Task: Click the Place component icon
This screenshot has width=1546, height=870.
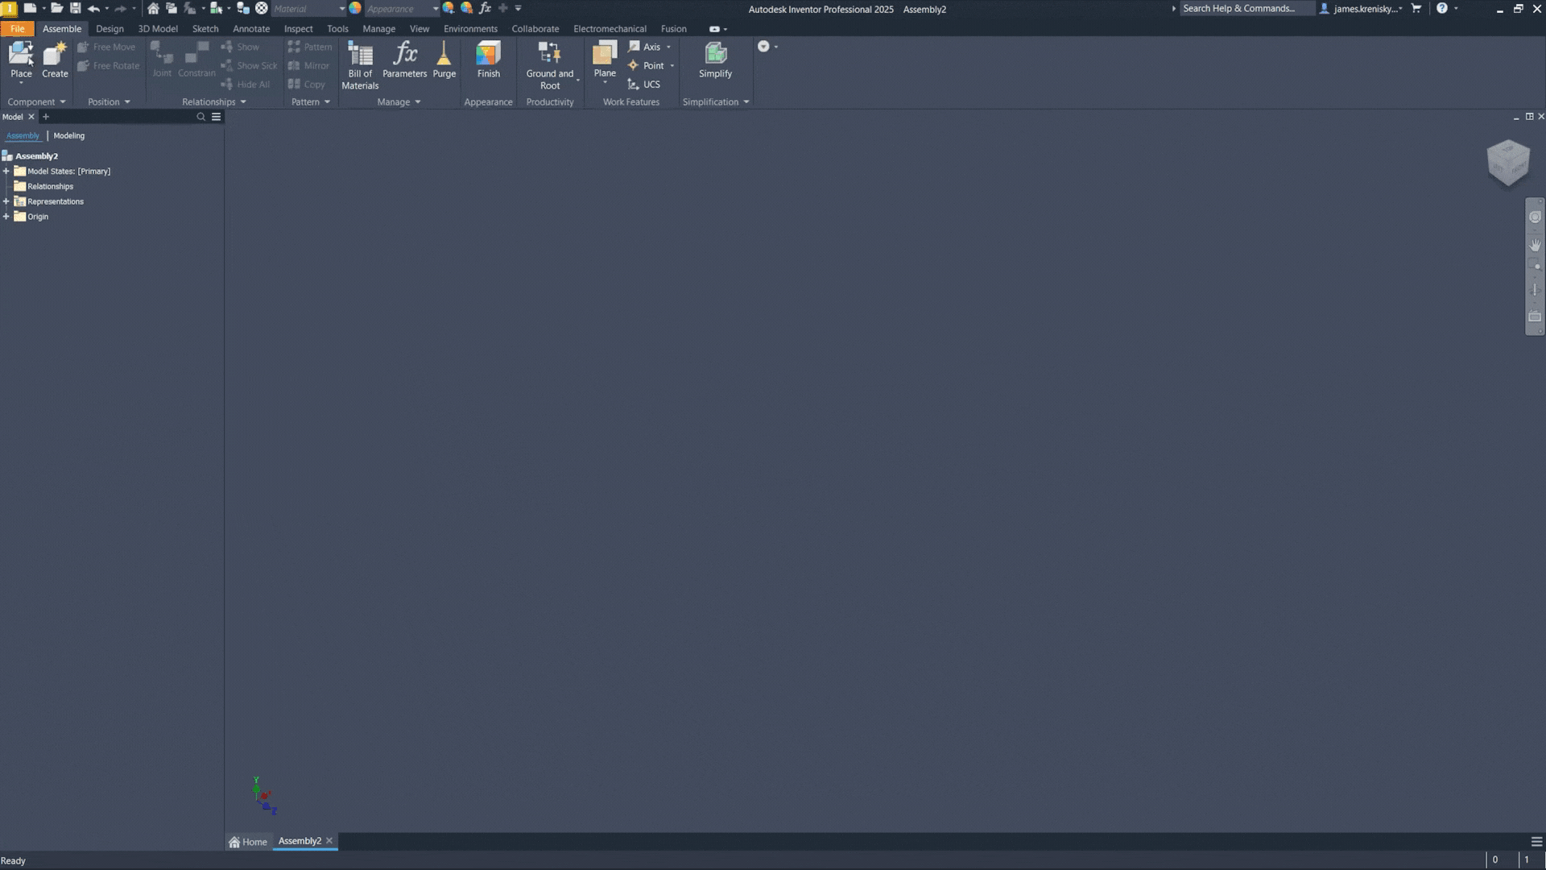Action: coord(21,54)
